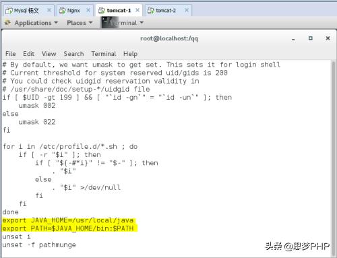Open the Help menu
Viewport: 337px width, 258px height.
pyautogui.click(x=130, y=54)
